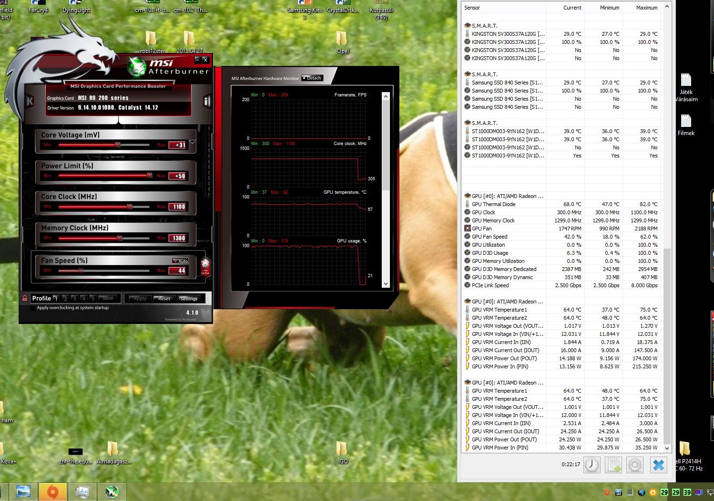Open the robi12ster desktop folder
Image resolution: width=714 pixels, height=501 pixels.
(152, 42)
